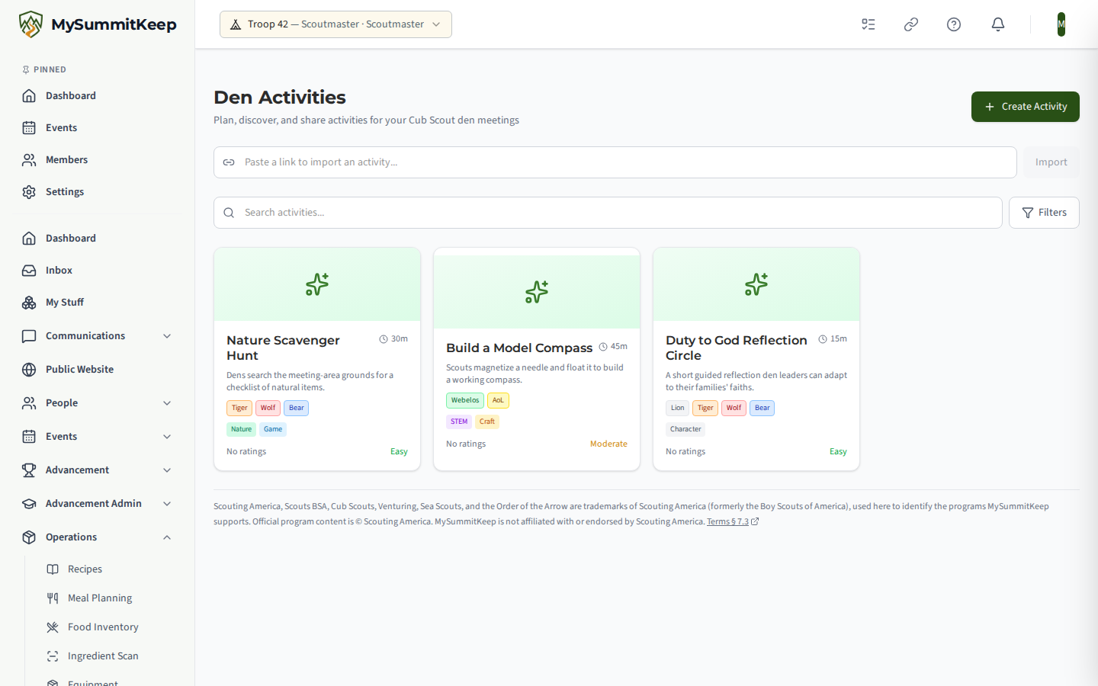This screenshot has width=1098, height=686.
Task: Open Meal Planning in sidebar
Action: tap(108, 598)
